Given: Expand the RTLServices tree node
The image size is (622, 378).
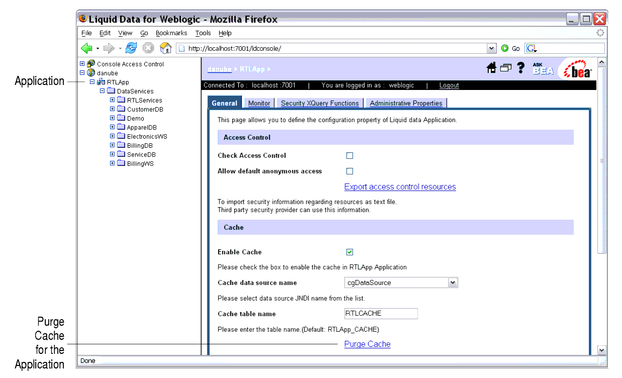Looking at the screenshot, I should coord(113,100).
